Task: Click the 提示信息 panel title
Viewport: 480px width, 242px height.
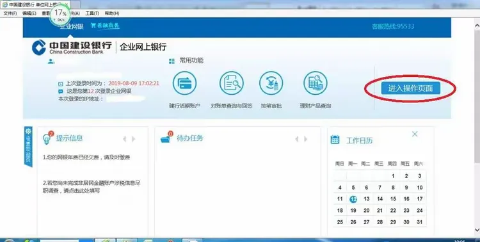Action: 70,138
